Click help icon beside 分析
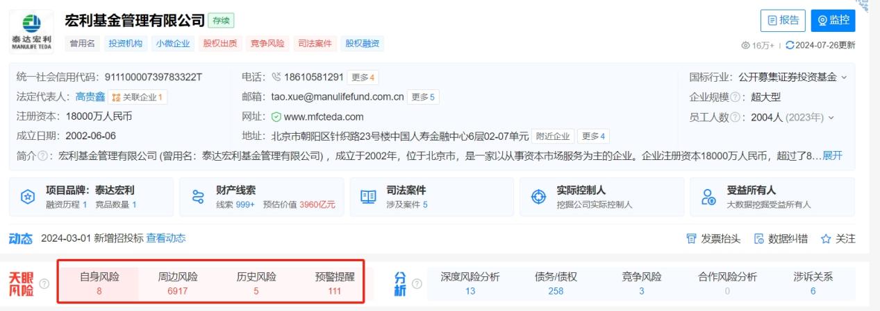 click(417, 284)
